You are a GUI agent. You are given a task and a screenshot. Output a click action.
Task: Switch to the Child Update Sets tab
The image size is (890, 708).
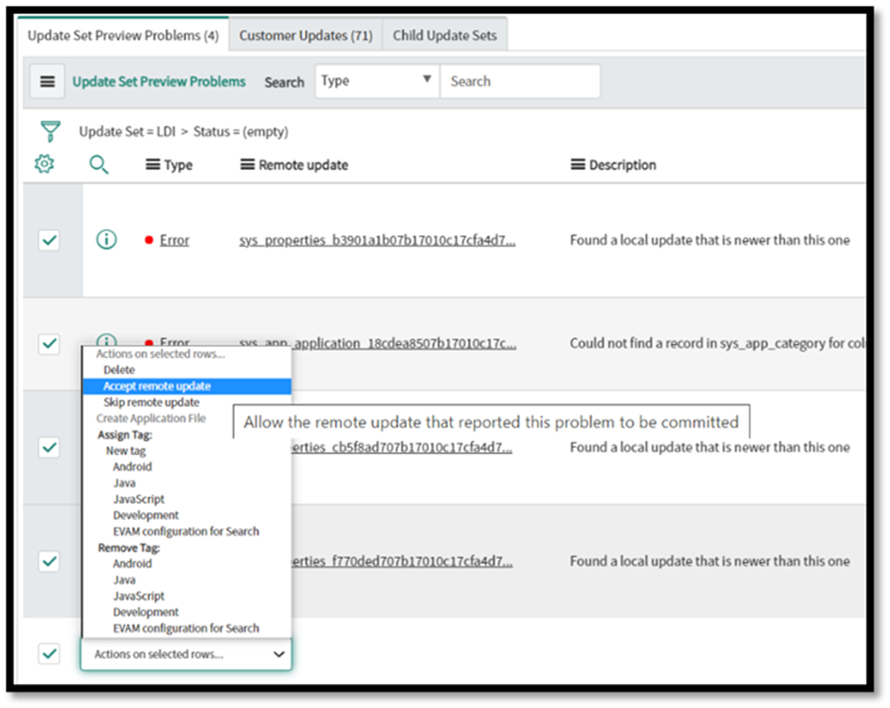(x=445, y=36)
